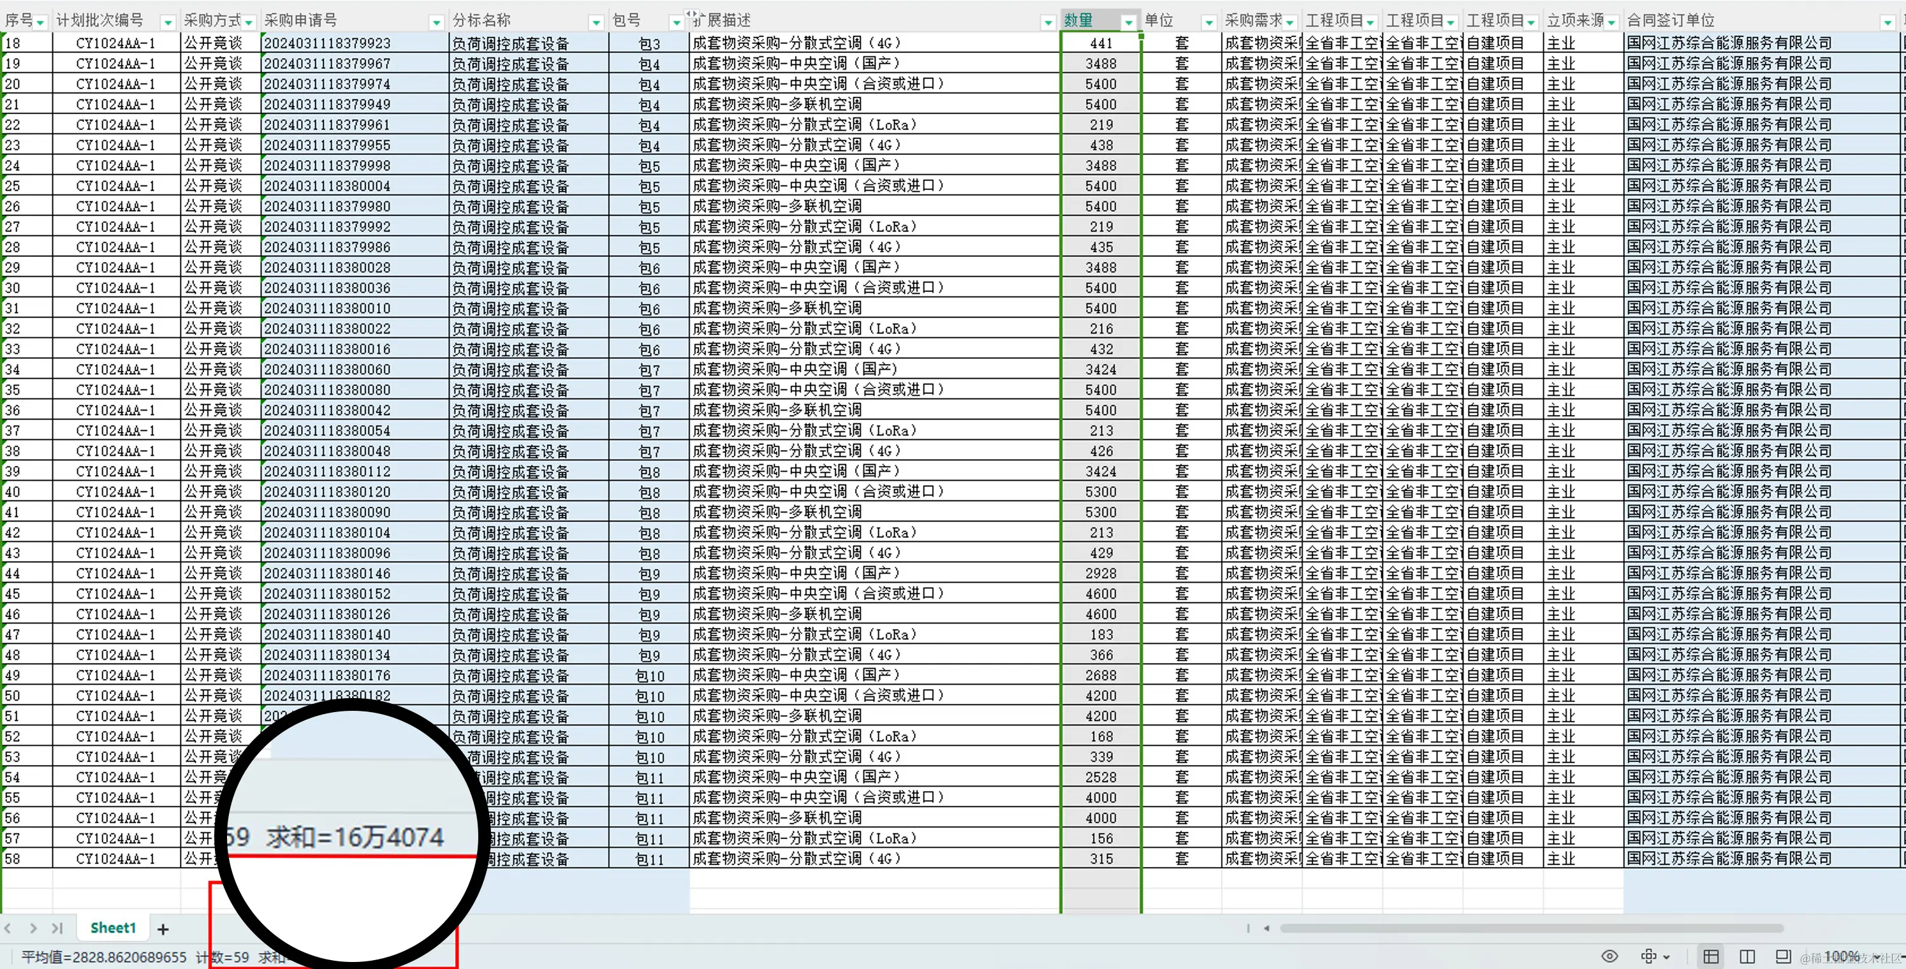This screenshot has width=1906, height=969.
Task: Select the cell containing value 441
Action: [x=1100, y=42]
